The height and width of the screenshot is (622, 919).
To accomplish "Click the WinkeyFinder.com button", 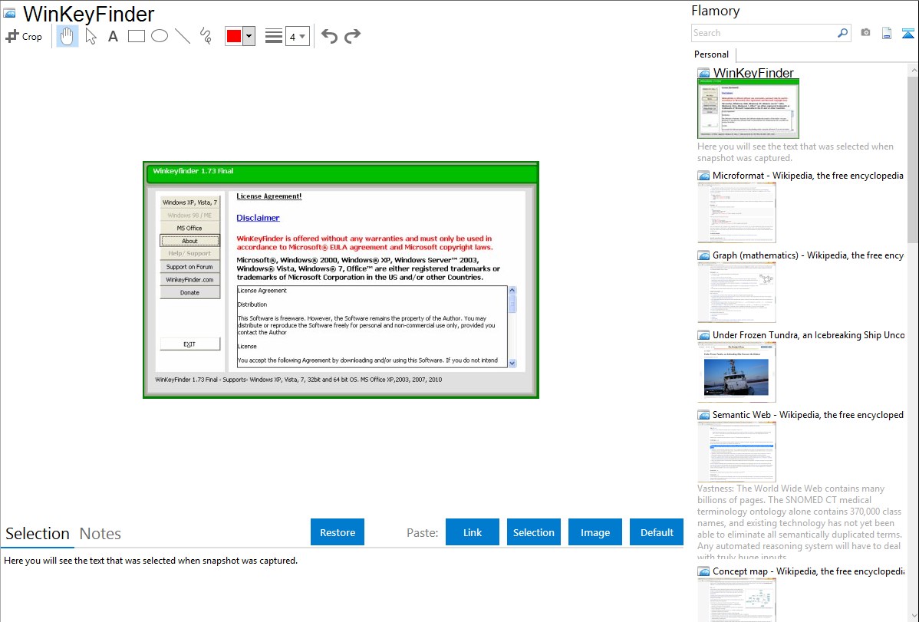I will pyautogui.click(x=190, y=280).
